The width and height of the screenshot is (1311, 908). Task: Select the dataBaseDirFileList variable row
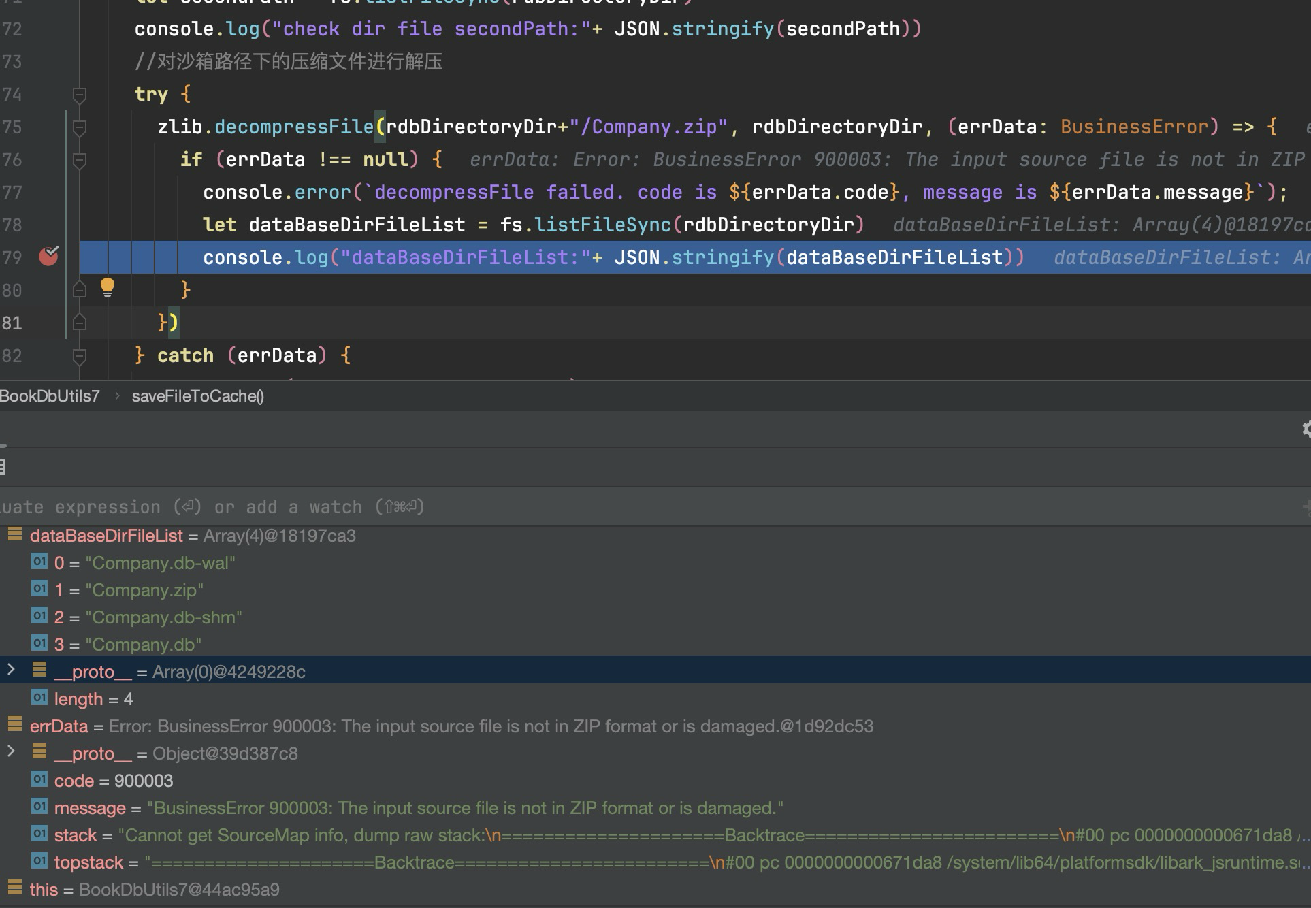(655, 536)
